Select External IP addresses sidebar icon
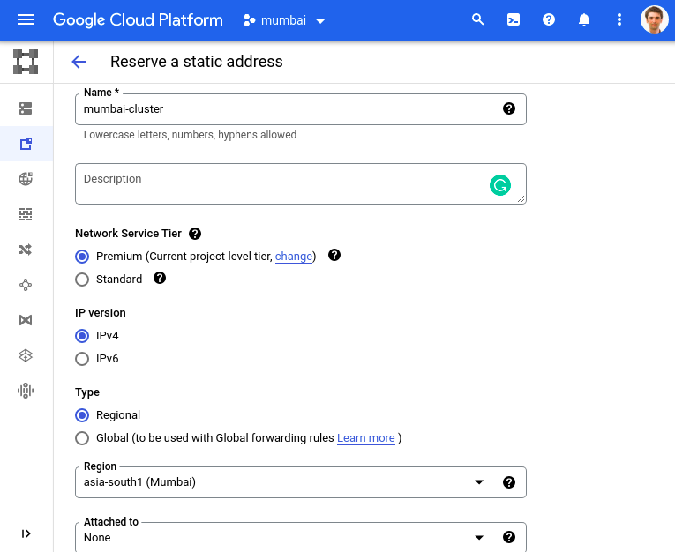Viewport: 675px width, 552px height. 26,144
